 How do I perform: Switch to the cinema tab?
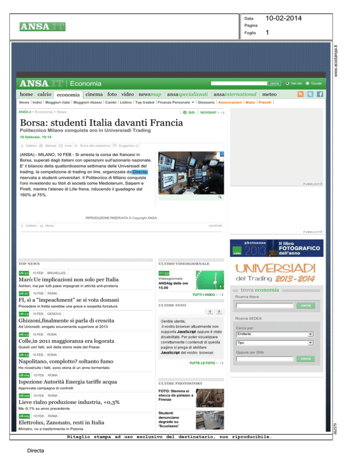point(95,94)
